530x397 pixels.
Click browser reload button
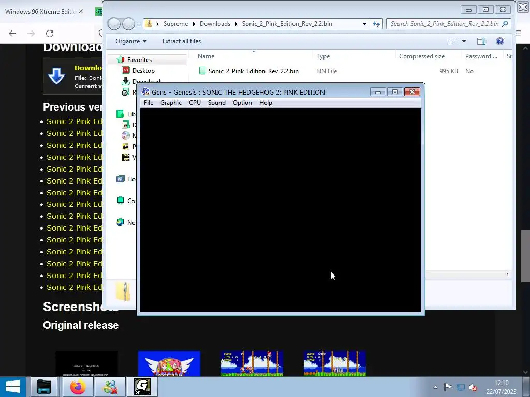50,34
